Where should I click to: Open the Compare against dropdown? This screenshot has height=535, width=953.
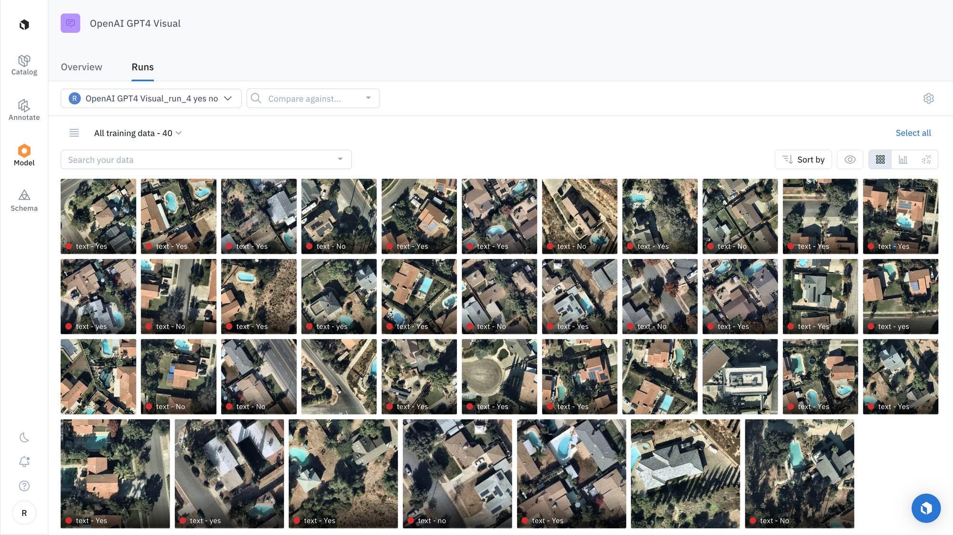coord(313,99)
